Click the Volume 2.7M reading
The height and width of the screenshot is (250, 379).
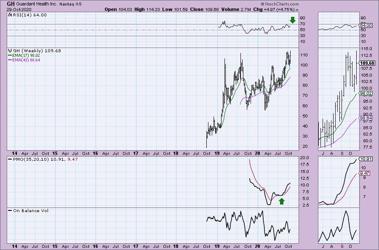[236, 9]
